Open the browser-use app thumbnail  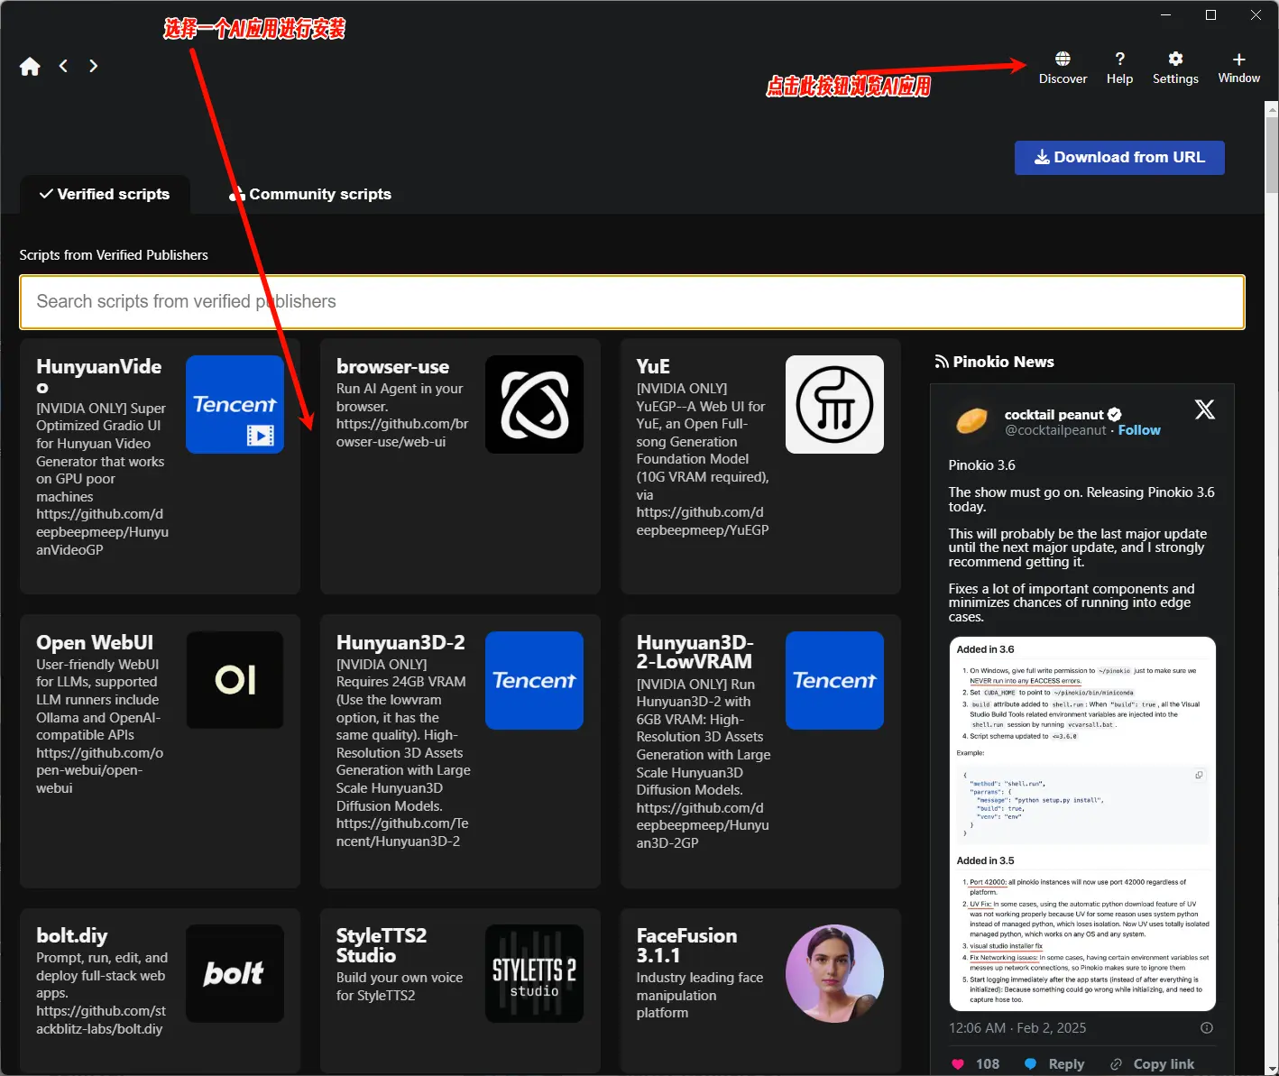(x=534, y=405)
